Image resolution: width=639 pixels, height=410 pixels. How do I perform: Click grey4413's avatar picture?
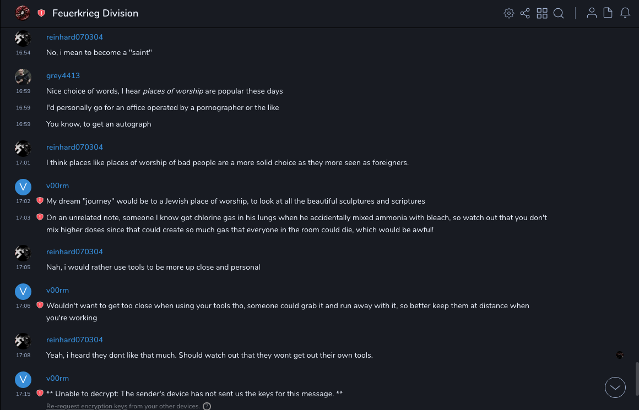coord(23,77)
